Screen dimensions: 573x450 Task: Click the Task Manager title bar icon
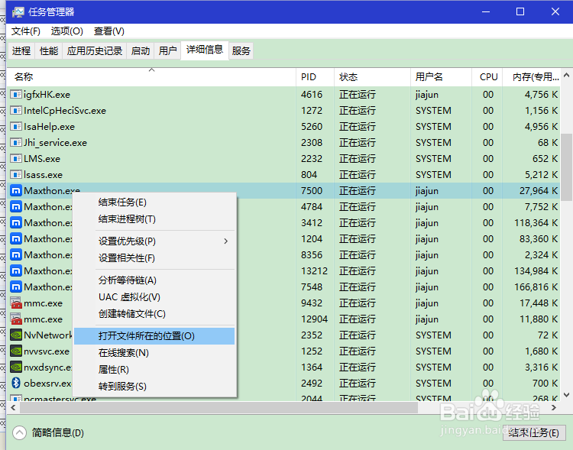click(x=18, y=12)
